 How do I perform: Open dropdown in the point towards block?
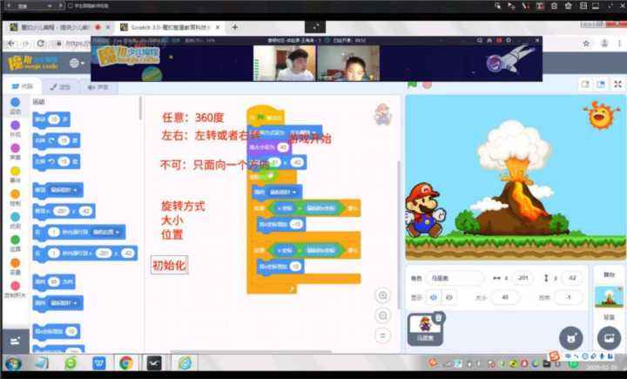(x=64, y=303)
